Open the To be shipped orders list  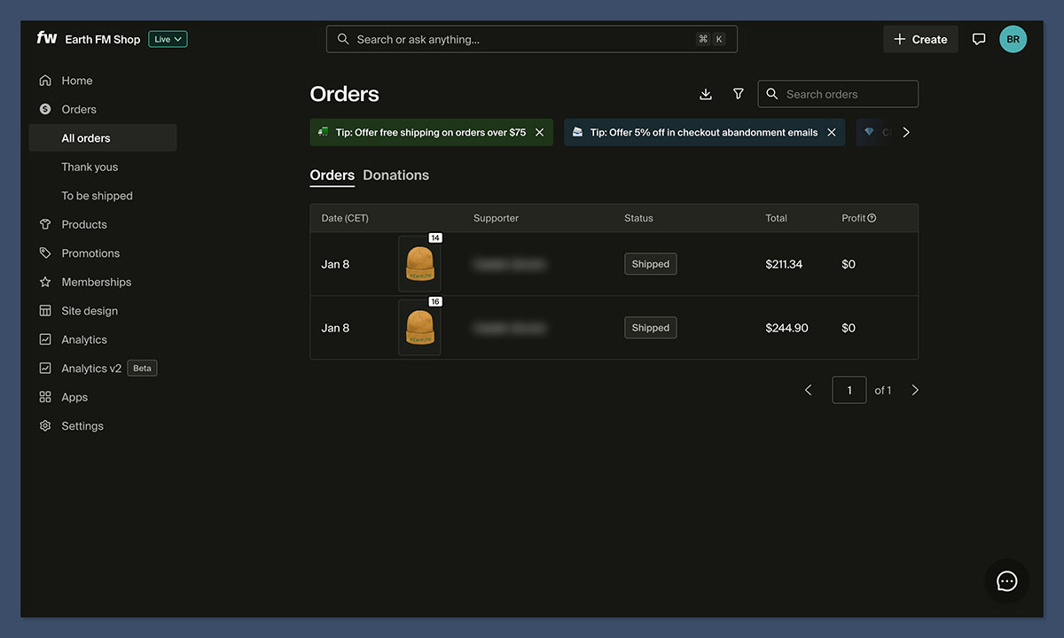pyautogui.click(x=97, y=196)
